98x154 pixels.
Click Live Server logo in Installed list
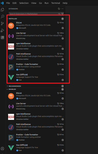(x=11, y=36)
